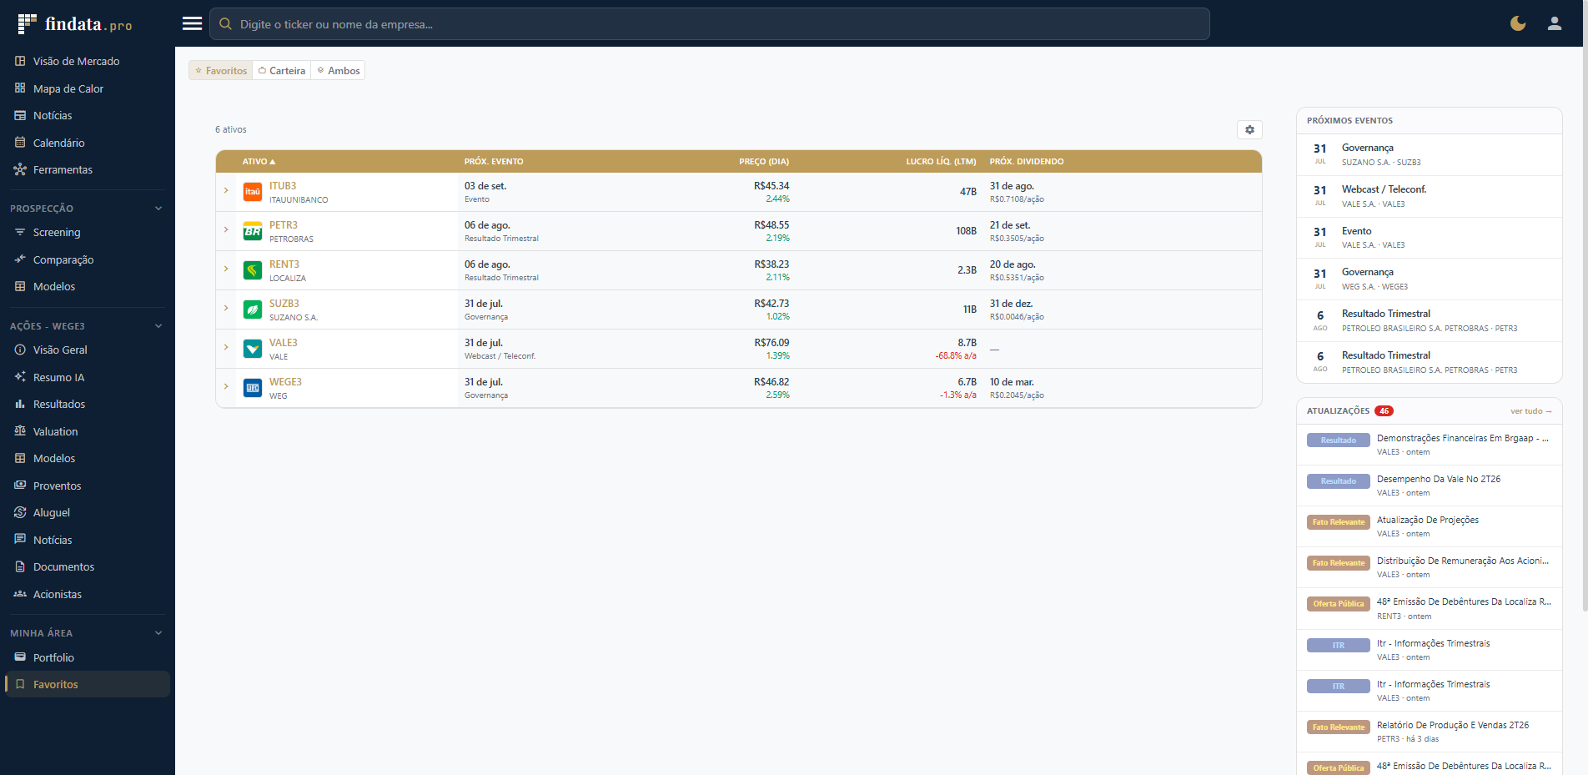Image resolution: width=1588 pixels, height=775 pixels.
Task: Click the findata.pro logo
Action: tap(74, 24)
